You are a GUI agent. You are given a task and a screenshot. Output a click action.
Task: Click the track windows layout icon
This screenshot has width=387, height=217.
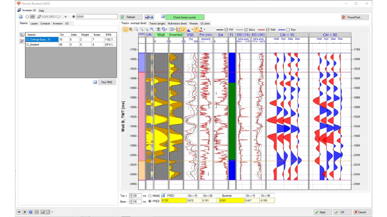tap(164, 29)
